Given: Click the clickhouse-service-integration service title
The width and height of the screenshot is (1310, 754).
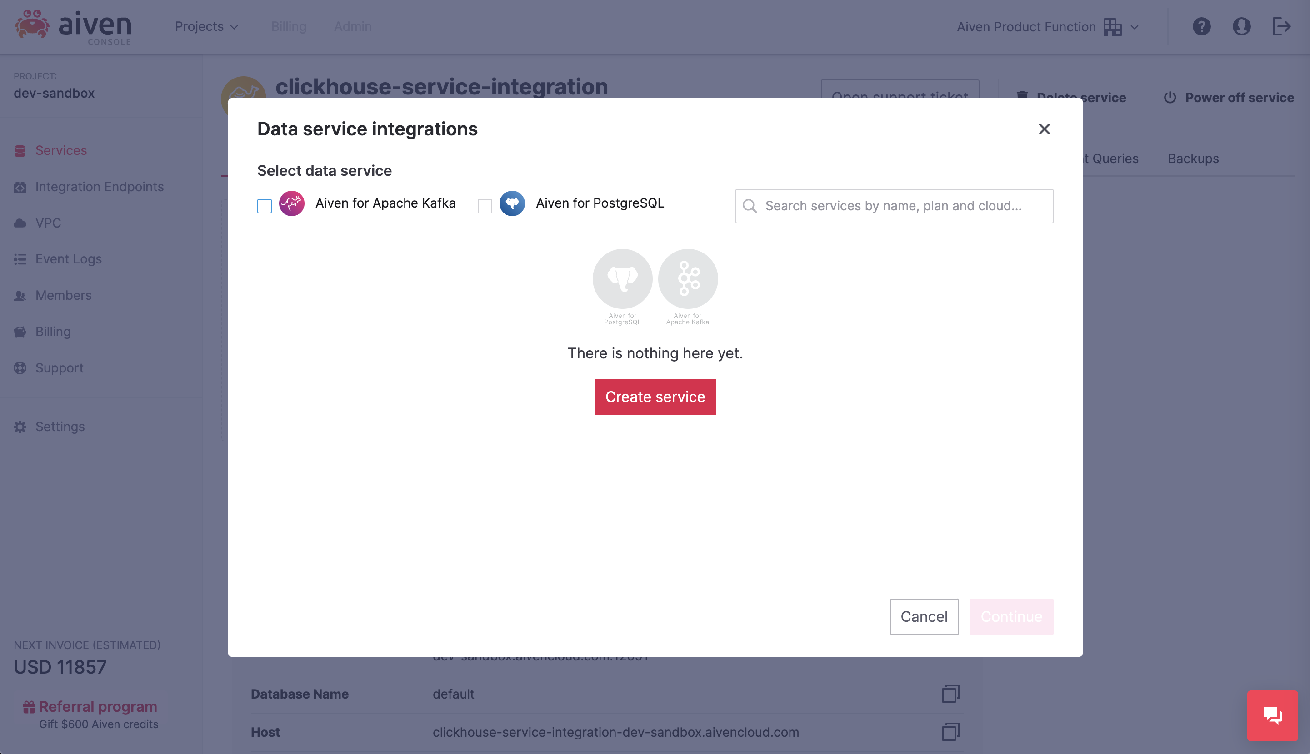Looking at the screenshot, I should point(441,86).
